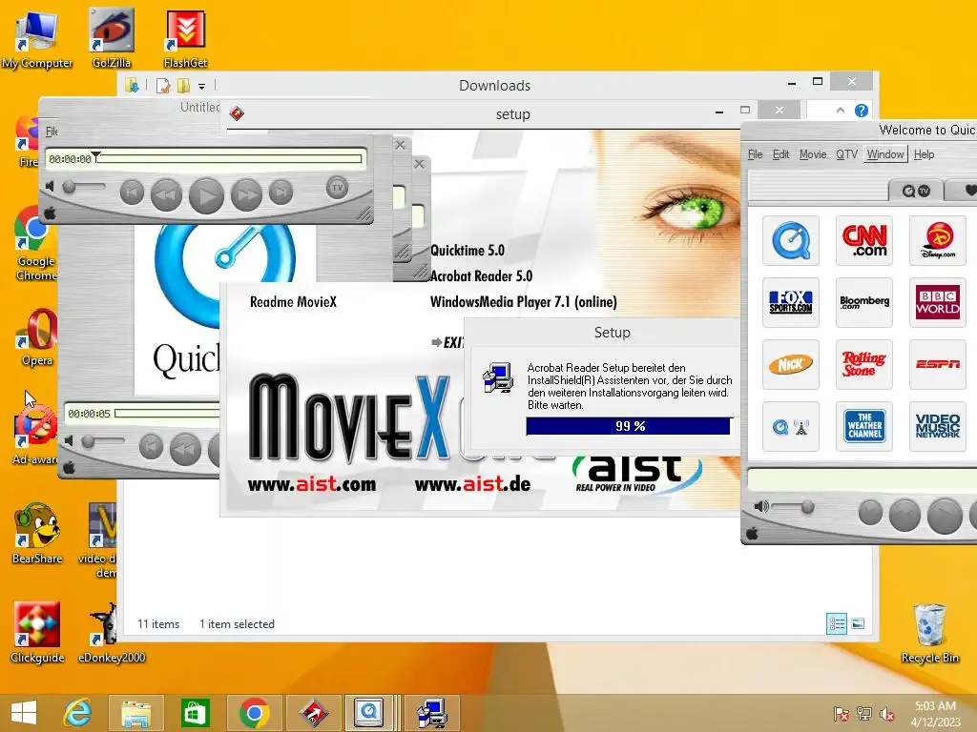Launch Internet Explorer from taskbar
This screenshot has width=977, height=732.
(x=78, y=713)
